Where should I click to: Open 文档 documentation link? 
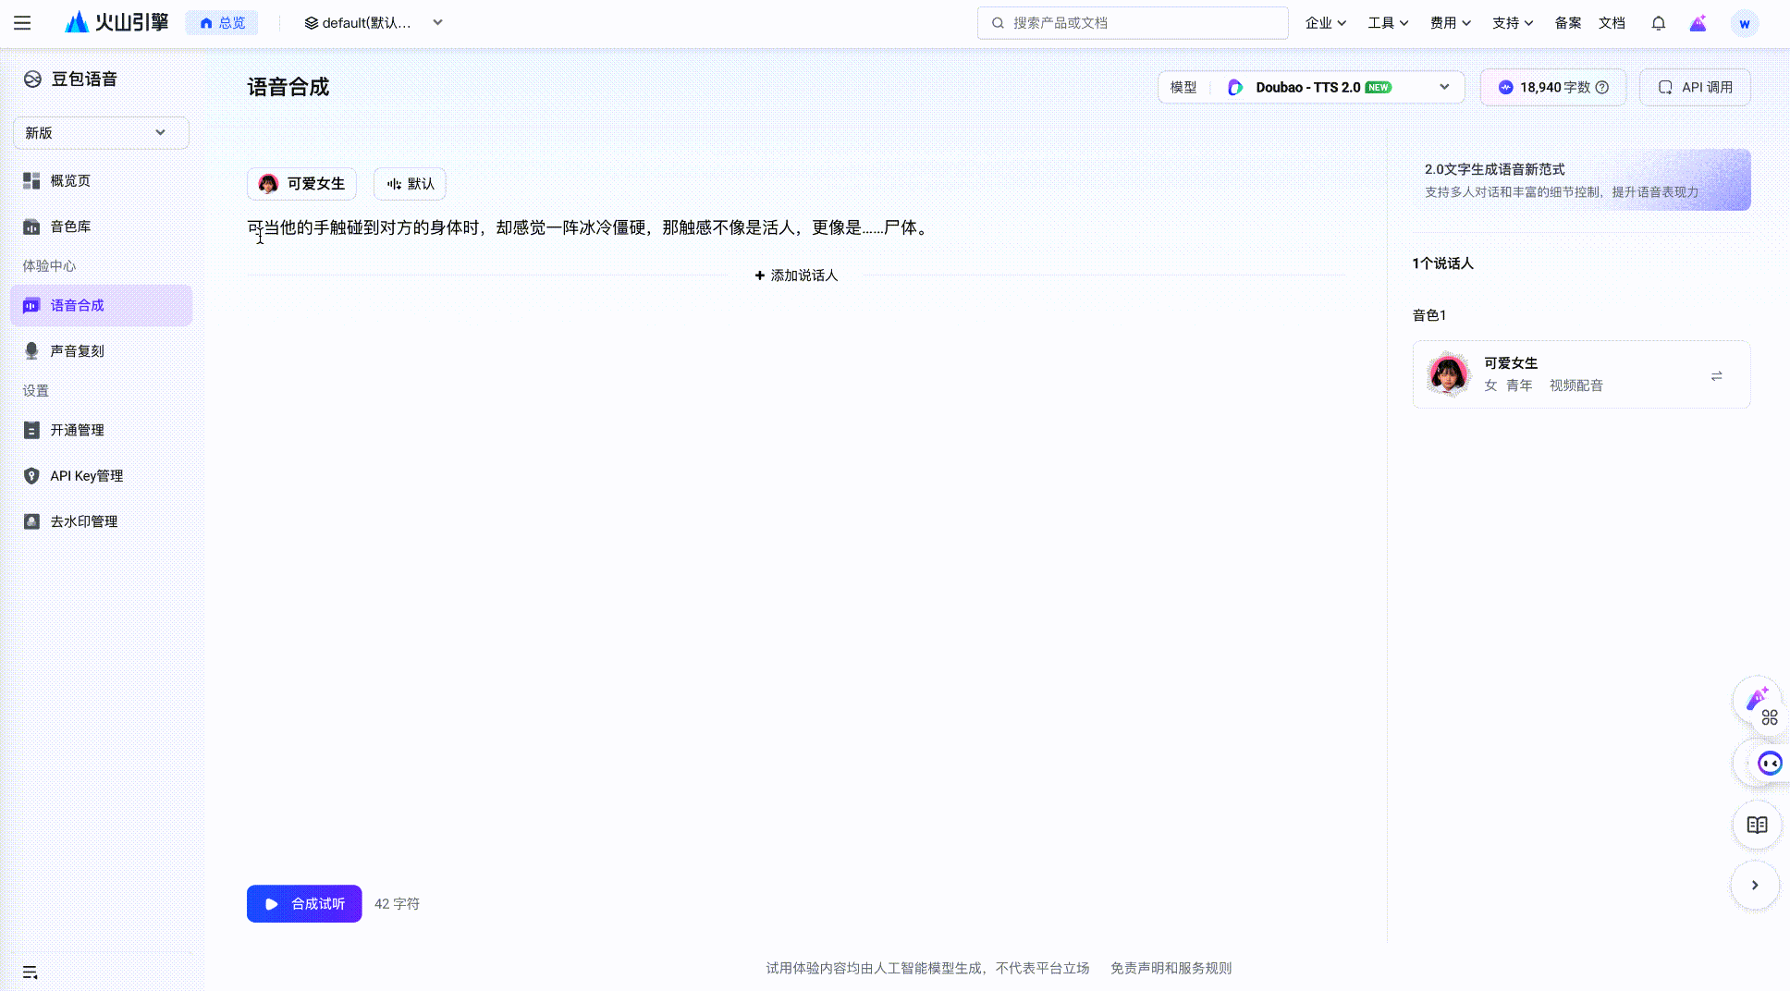1612,23
